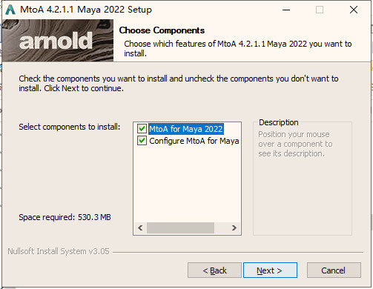Click the horizontal scrollbar thumb

[x=180, y=227]
